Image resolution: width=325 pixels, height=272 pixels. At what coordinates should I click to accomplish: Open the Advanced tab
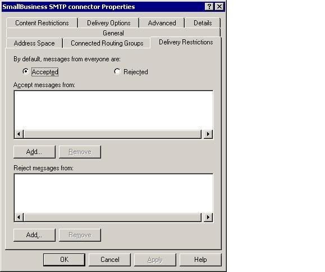pyautogui.click(x=162, y=23)
